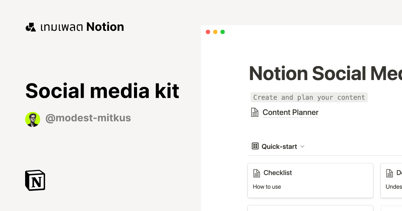Select the 'Create and plan your content' tag
Screen dimensions: 402x211
309,97
